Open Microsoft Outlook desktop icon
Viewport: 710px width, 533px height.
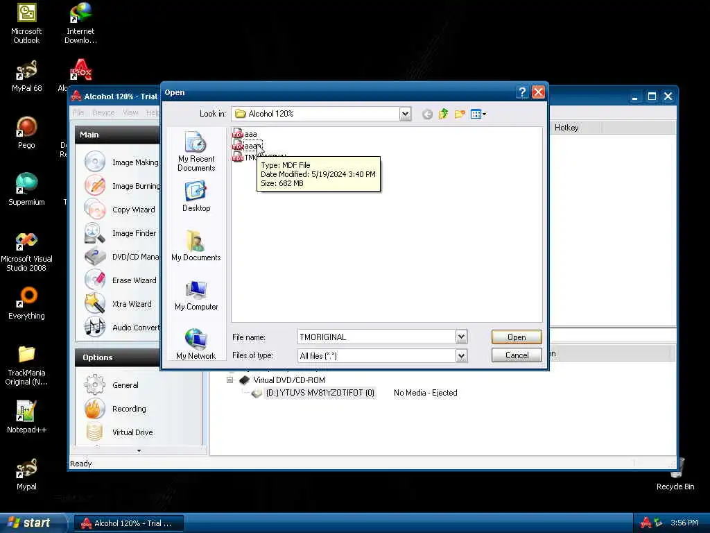tap(26, 23)
